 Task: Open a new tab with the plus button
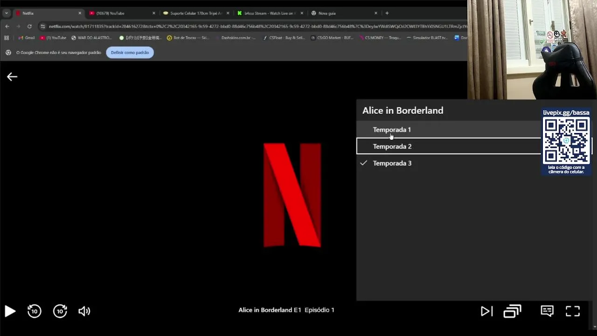(387, 13)
